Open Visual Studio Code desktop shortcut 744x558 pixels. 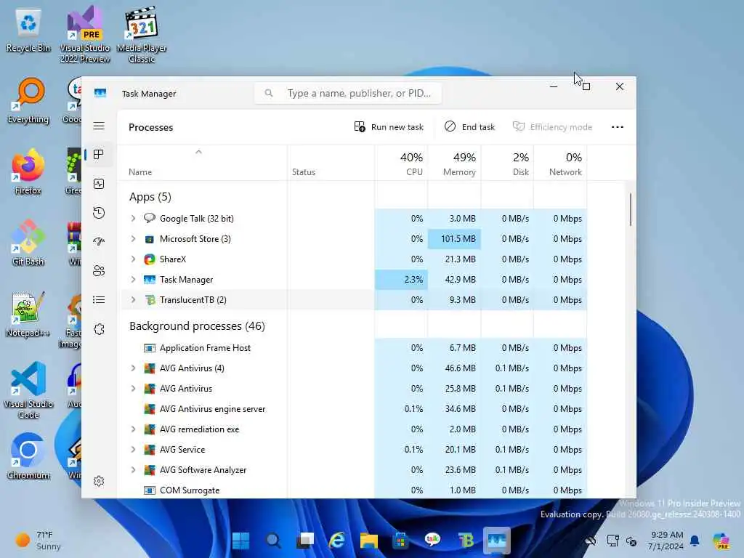(28, 390)
